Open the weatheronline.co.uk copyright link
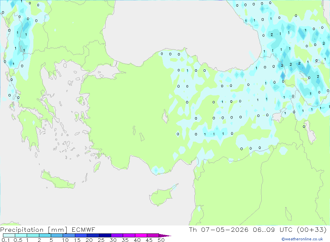330x242 pixels. [x=302, y=239]
